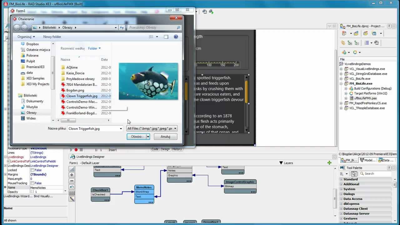Toggle the Locked property checkbox
The image size is (400, 225).
tap(32, 170)
